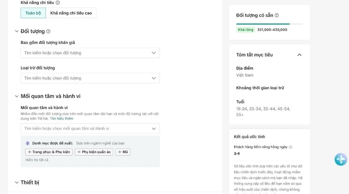Collapse the Tóm tắt mục tiêu panel
This screenshot has width=349, height=194.
click(299, 55)
